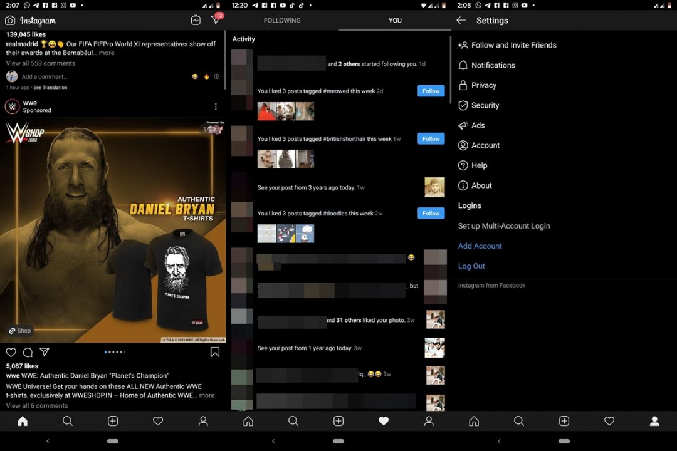
Task: Open the three-dot menu on wwe post
Action: point(216,106)
